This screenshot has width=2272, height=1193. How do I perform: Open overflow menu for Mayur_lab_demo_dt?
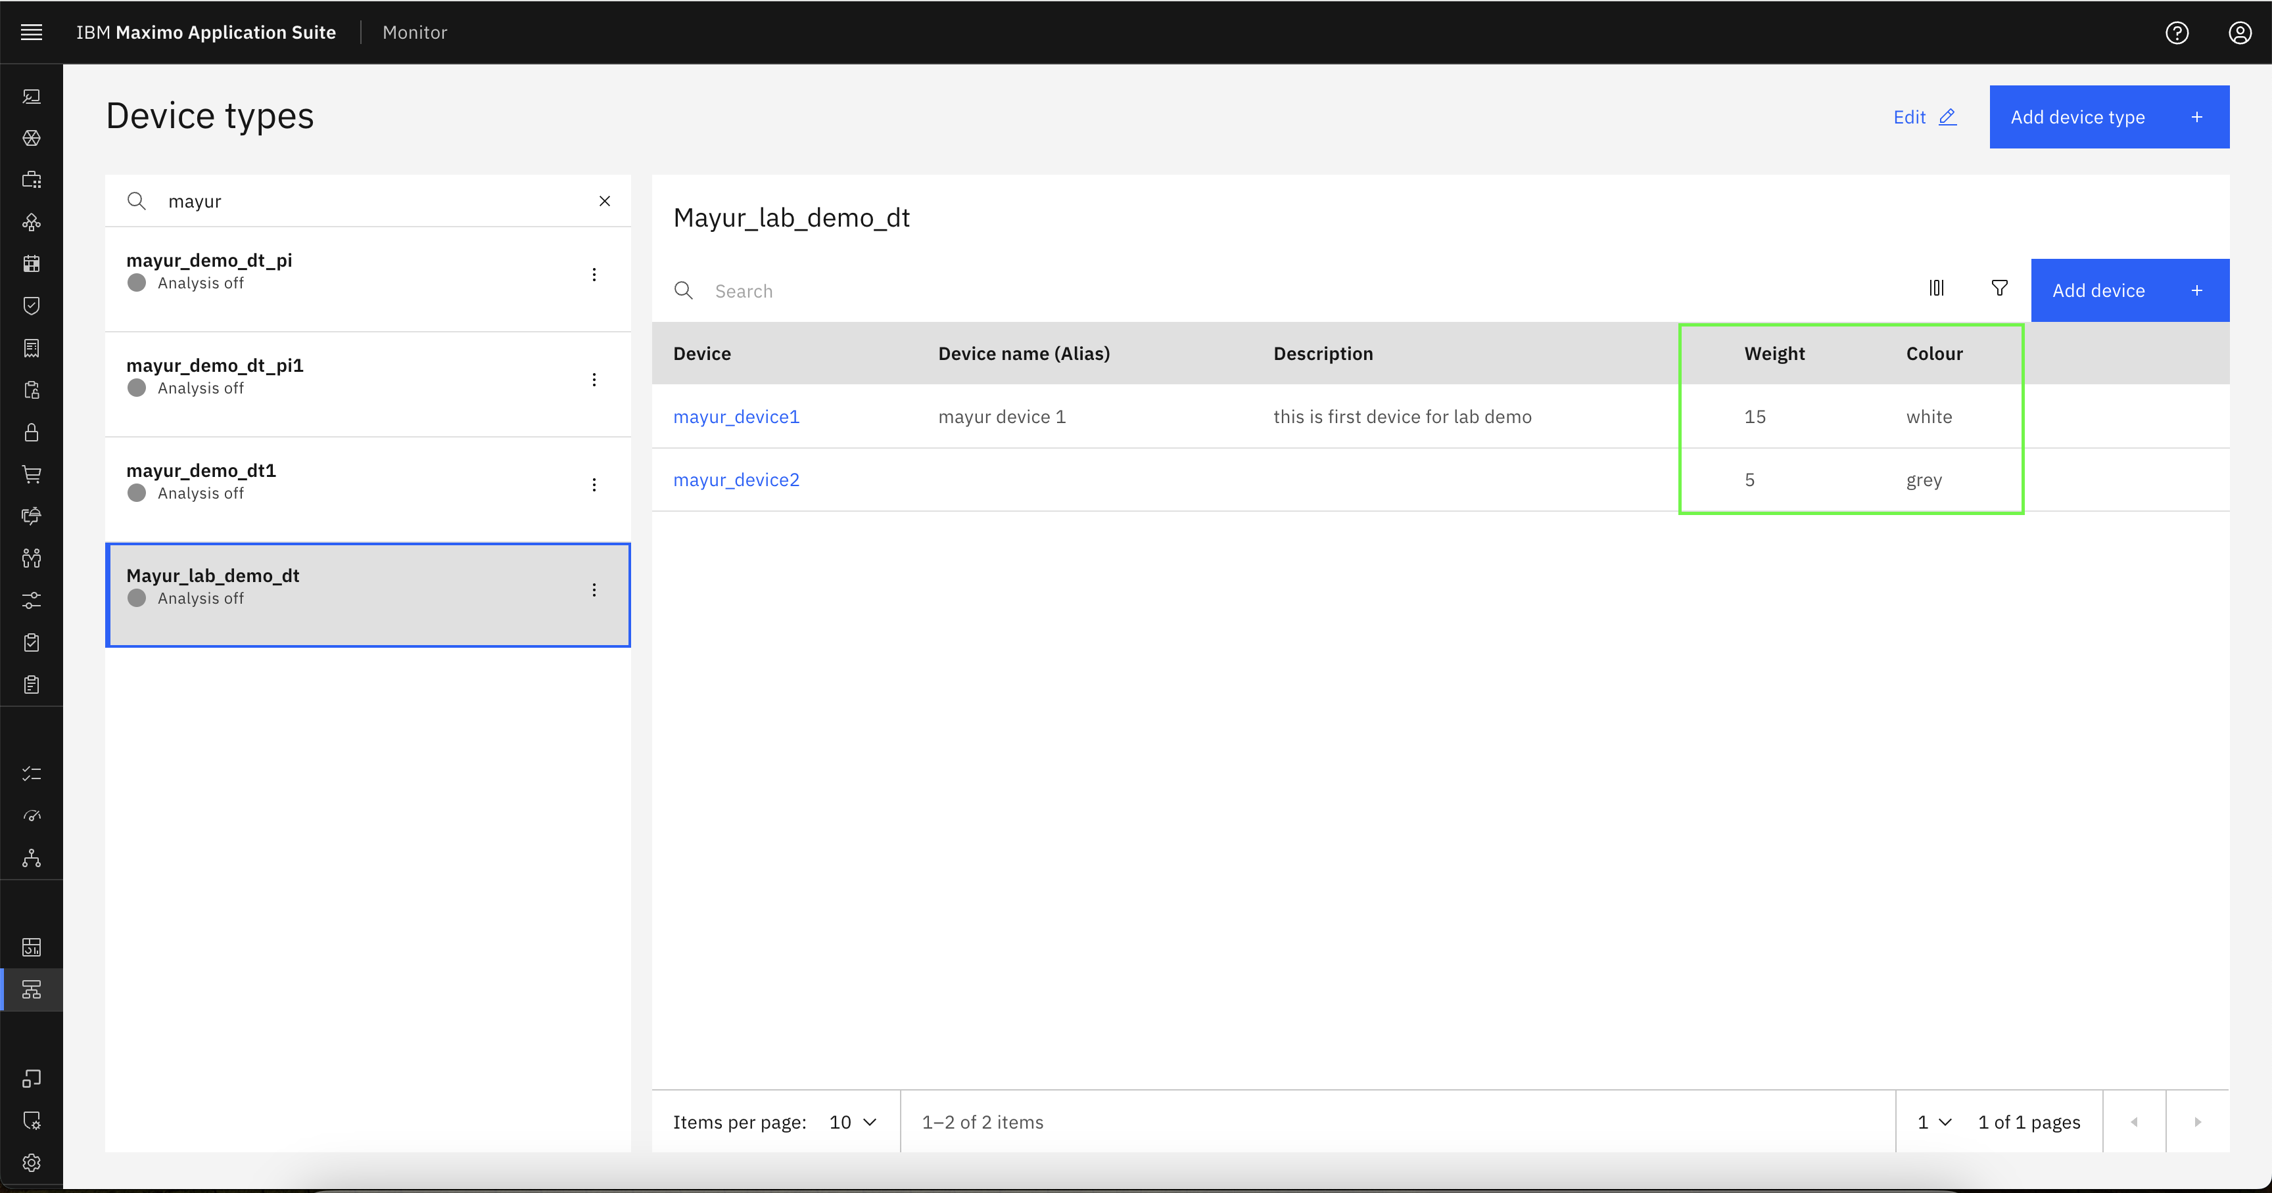[594, 591]
